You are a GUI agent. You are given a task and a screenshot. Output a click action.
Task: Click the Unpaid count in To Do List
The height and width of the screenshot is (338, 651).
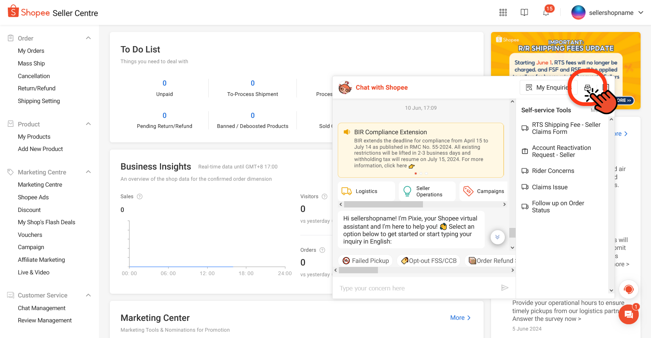coord(164,83)
